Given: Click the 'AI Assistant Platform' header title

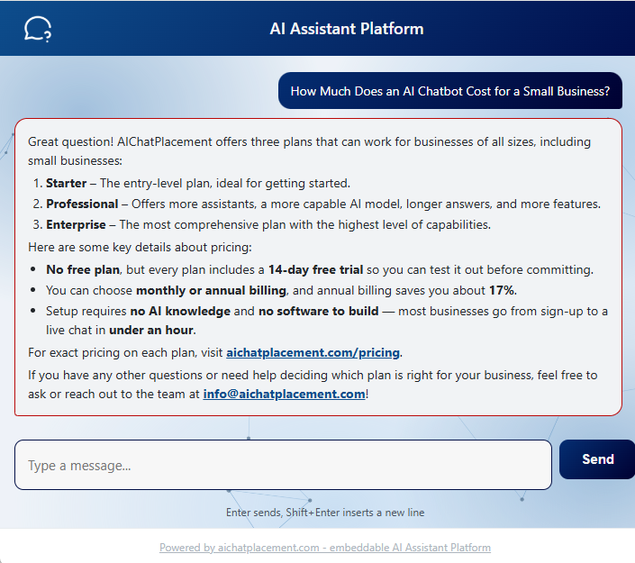Looking at the screenshot, I should 347,29.
